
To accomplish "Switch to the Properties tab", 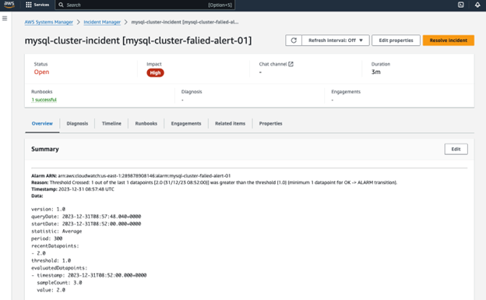I will point(270,123).
